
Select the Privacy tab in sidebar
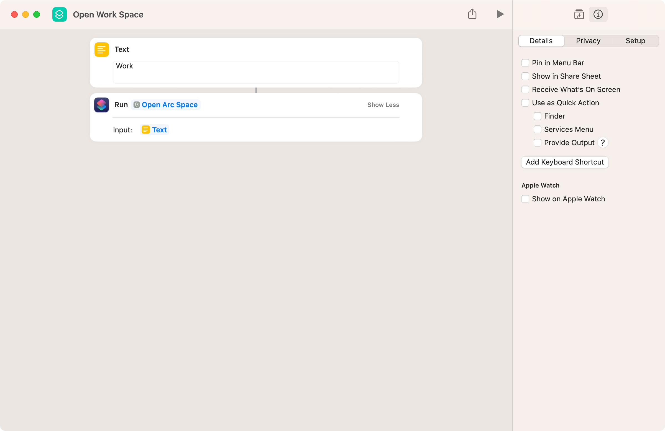pos(588,40)
